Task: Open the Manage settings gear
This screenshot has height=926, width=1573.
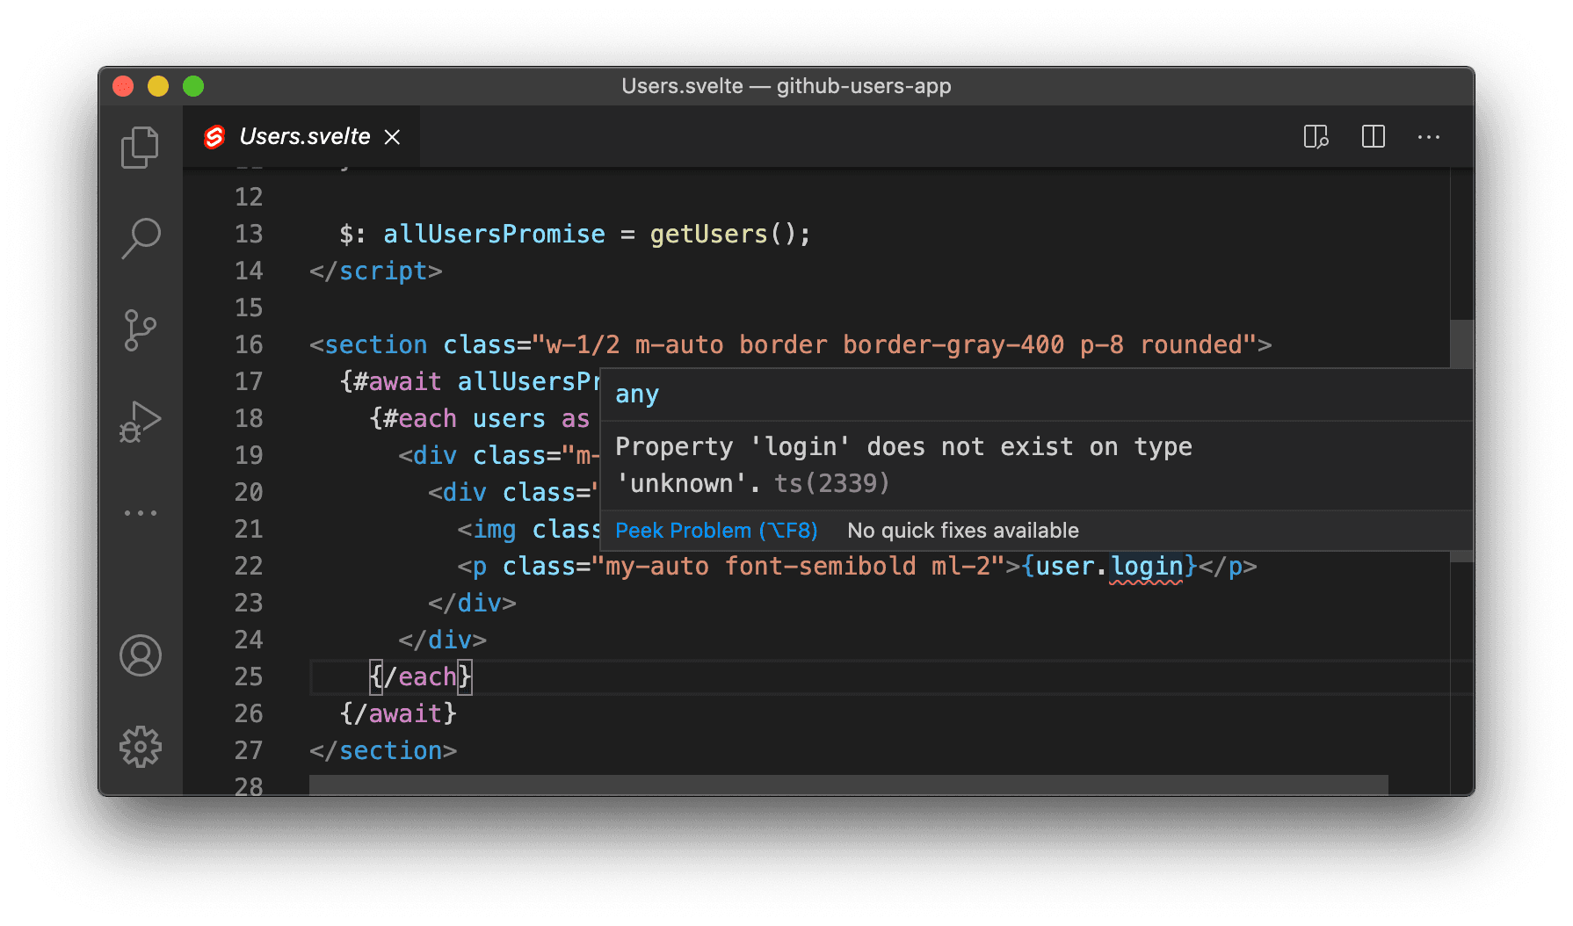Action: pos(140,746)
